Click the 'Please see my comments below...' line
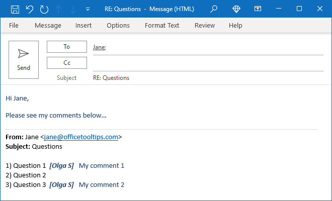332x201 pixels. pyautogui.click(x=56, y=115)
